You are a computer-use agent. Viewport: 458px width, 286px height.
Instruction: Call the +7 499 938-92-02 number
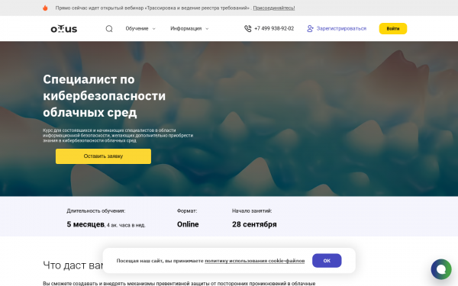[274, 29]
